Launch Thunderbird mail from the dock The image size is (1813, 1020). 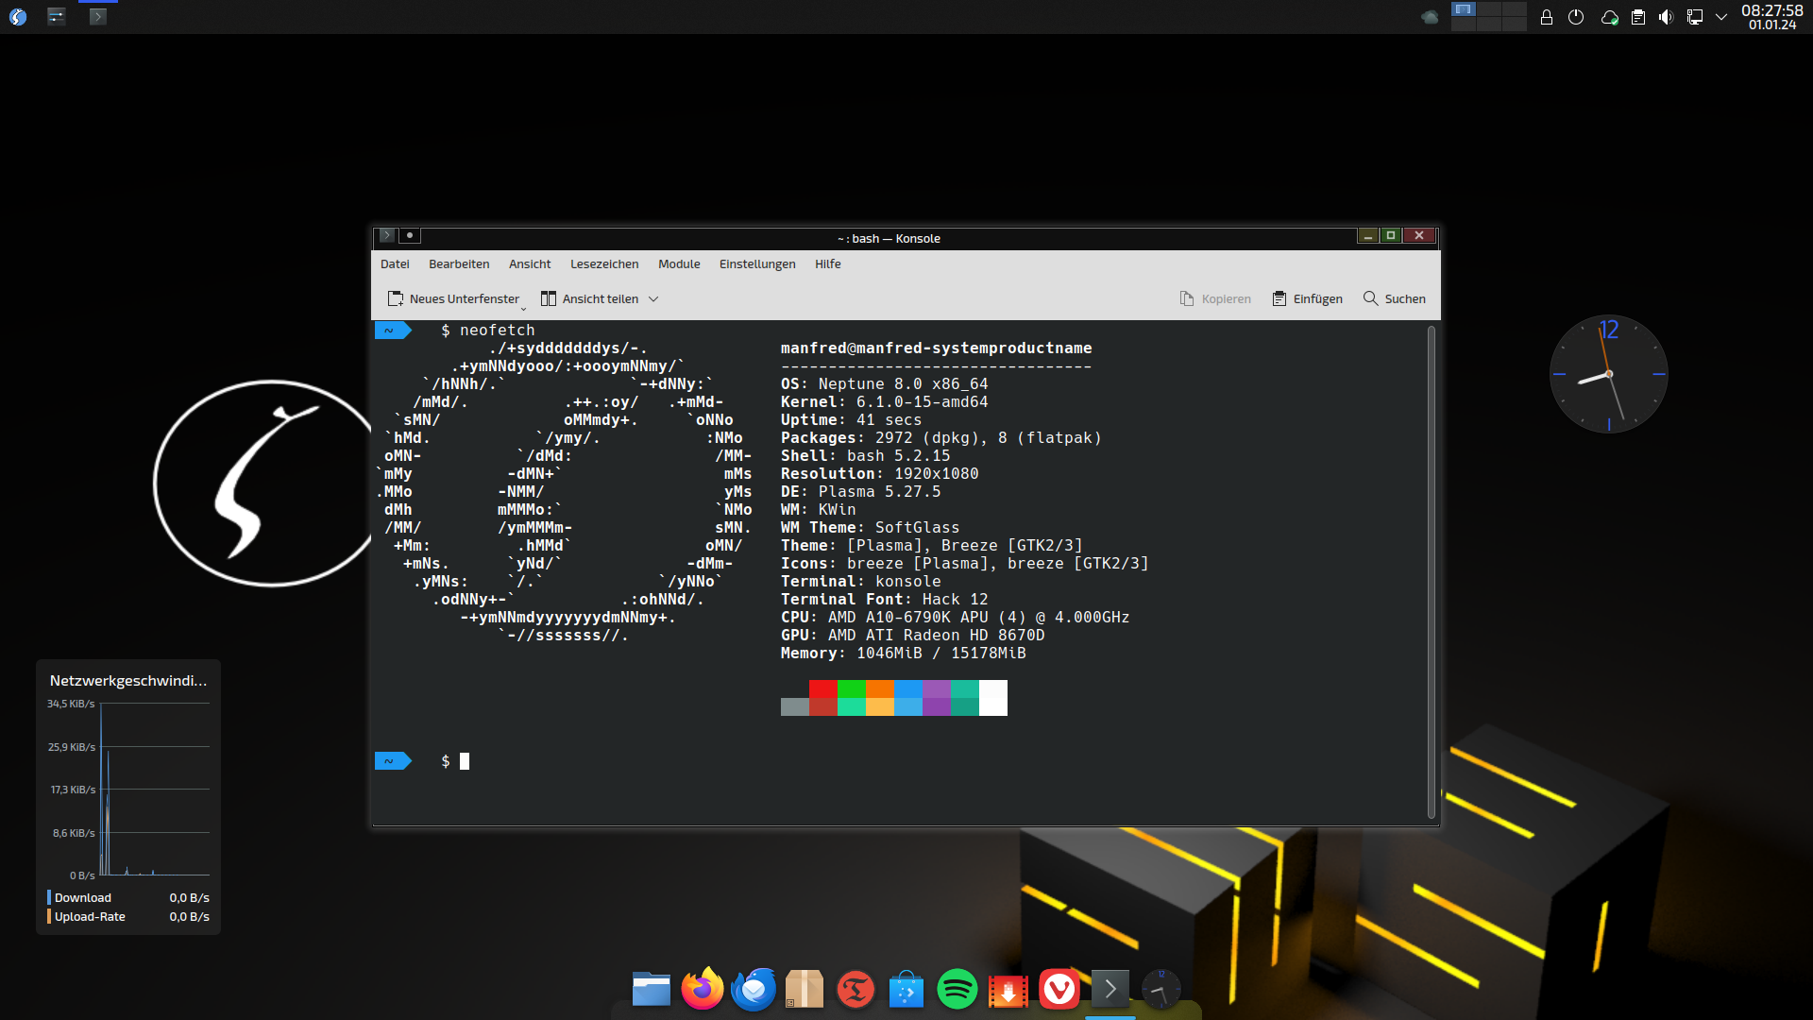(x=754, y=990)
